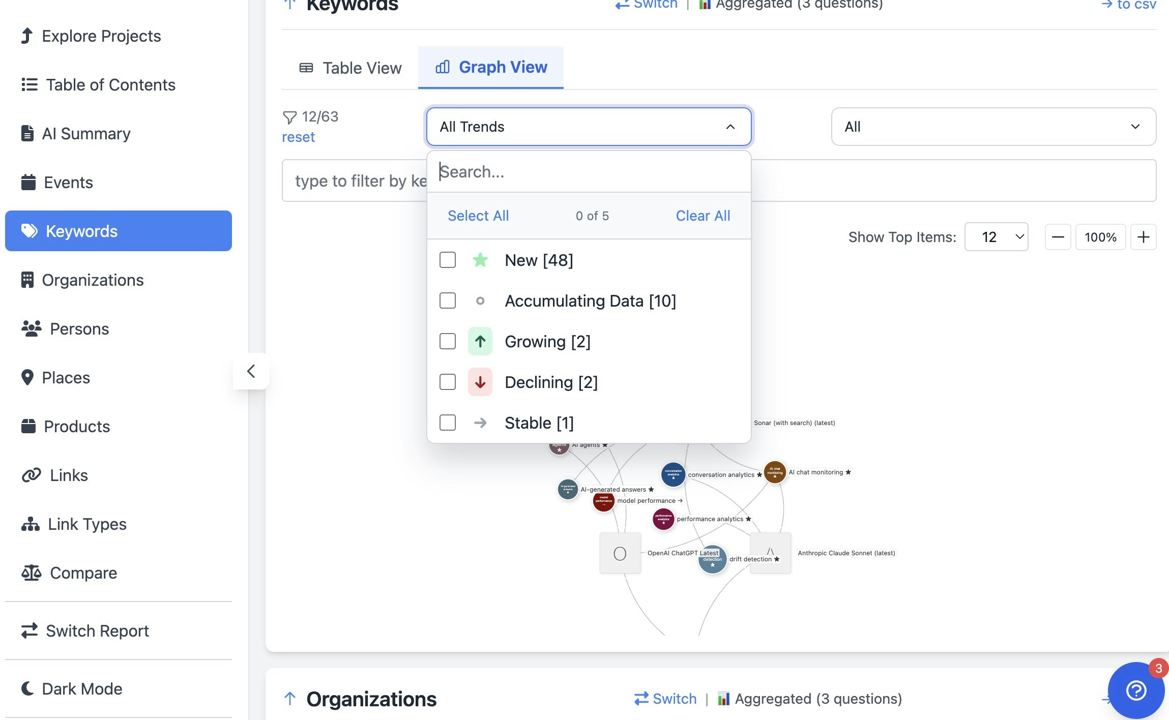Screen dimensions: 1169x720
Task: Click the reset filter link
Action: 298,137
